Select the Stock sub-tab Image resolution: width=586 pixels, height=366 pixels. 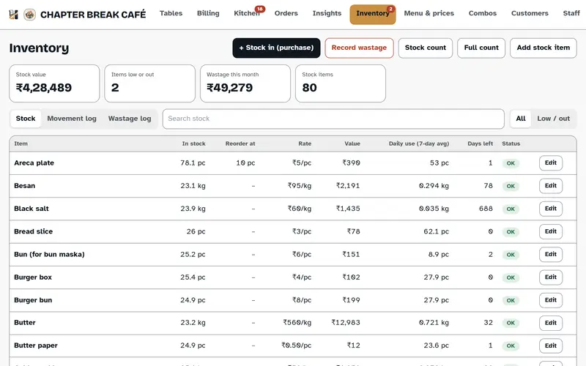[x=26, y=119]
